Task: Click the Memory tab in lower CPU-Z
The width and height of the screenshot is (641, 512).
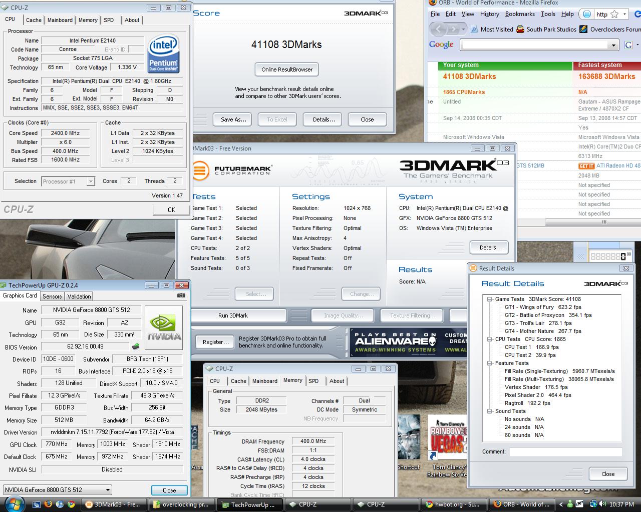Action: (x=293, y=380)
